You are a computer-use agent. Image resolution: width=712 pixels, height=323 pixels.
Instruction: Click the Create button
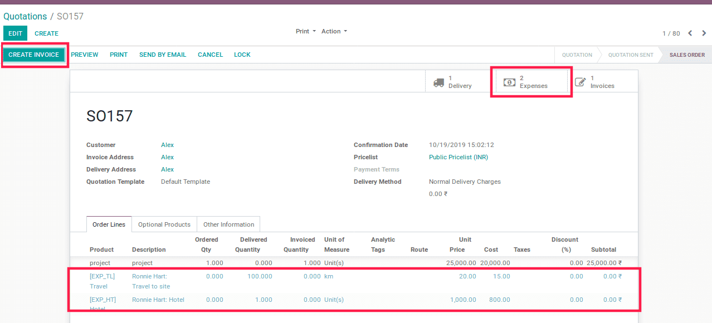tap(46, 33)
